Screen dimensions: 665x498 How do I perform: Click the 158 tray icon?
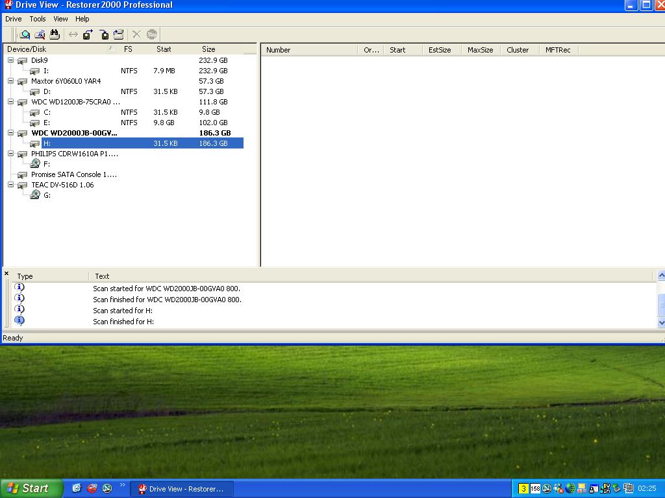pyautogui.click(x=535, y=489)
